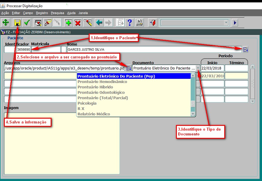262x181 pixels.
Task: Click the gray right arrow next-record icon
Action: [x=109, y=22]
